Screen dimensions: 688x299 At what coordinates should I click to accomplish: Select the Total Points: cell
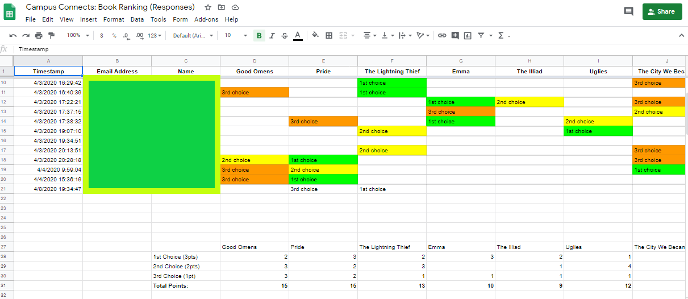point(186,286)
